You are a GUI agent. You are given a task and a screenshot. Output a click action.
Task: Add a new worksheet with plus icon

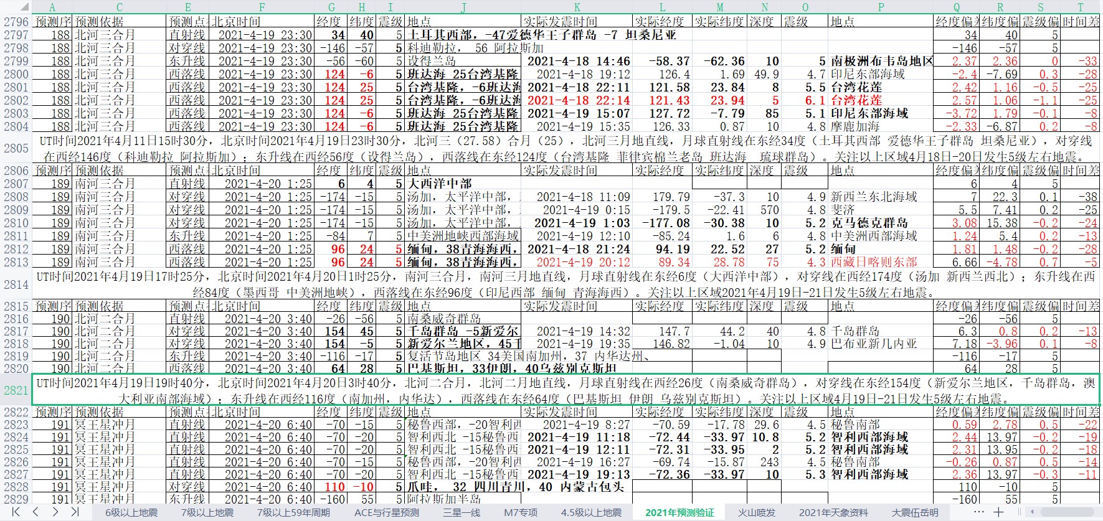click(x=998, y=512)
